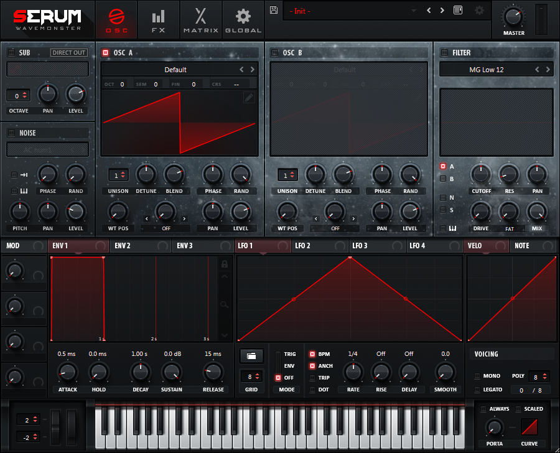Image resolution: width=560 pixels, height=453 pixels.
Task: Open the MATRIX page tab
Action: click(201, 20)
